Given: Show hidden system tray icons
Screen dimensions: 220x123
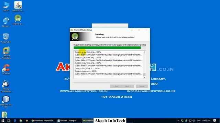Looking at the screenshot, I should (178, 121).
